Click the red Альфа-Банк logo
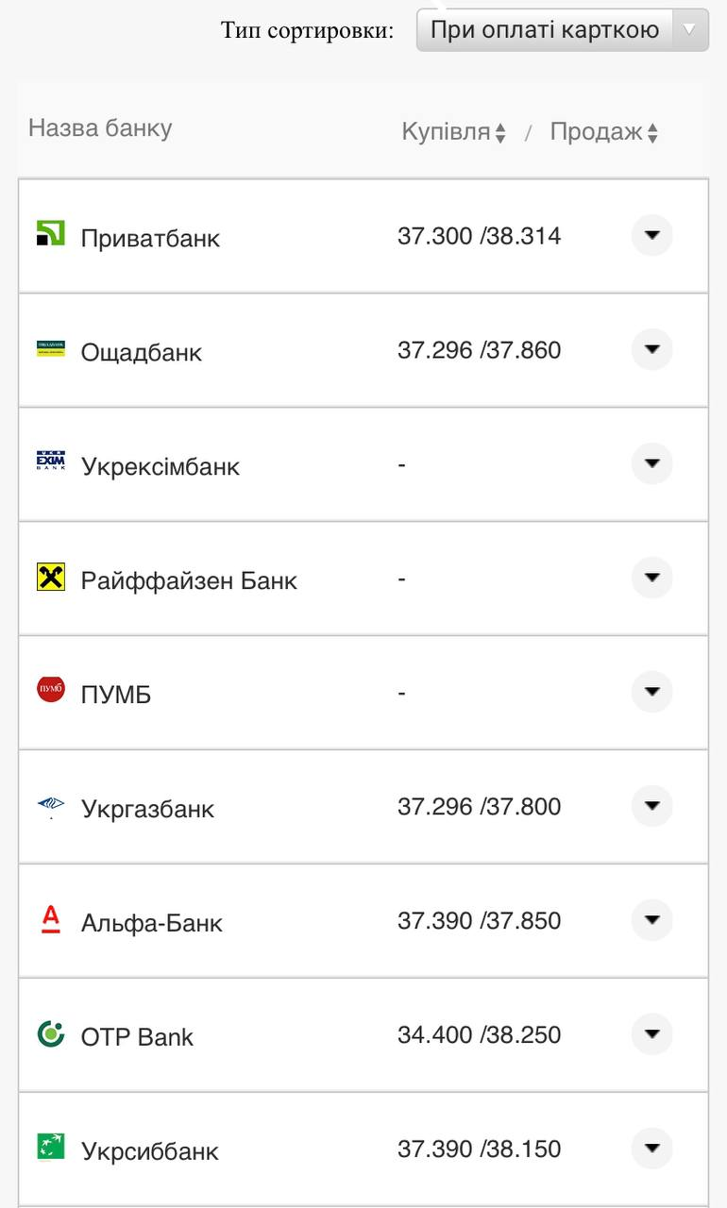Screen dimensions: 727x1208 51,919
